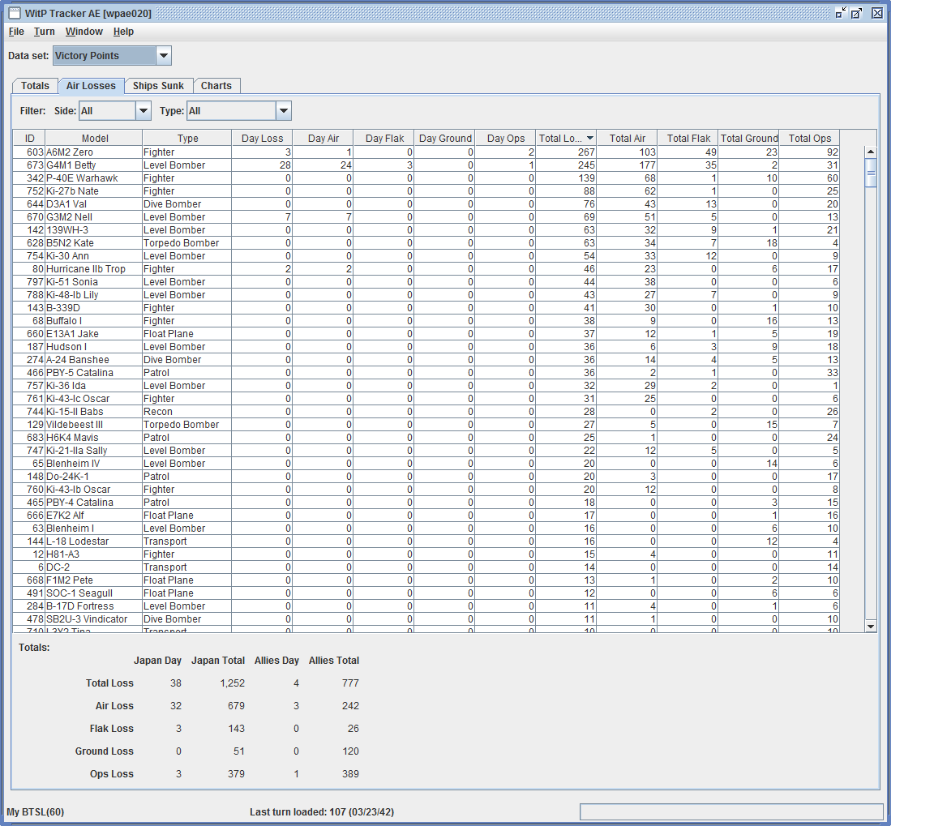Click the Buffalo I model cell

point(93,321)
